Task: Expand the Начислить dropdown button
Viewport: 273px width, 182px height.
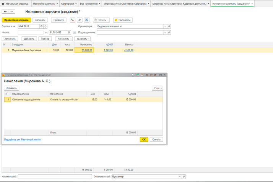Action: (x=63, y=39)
